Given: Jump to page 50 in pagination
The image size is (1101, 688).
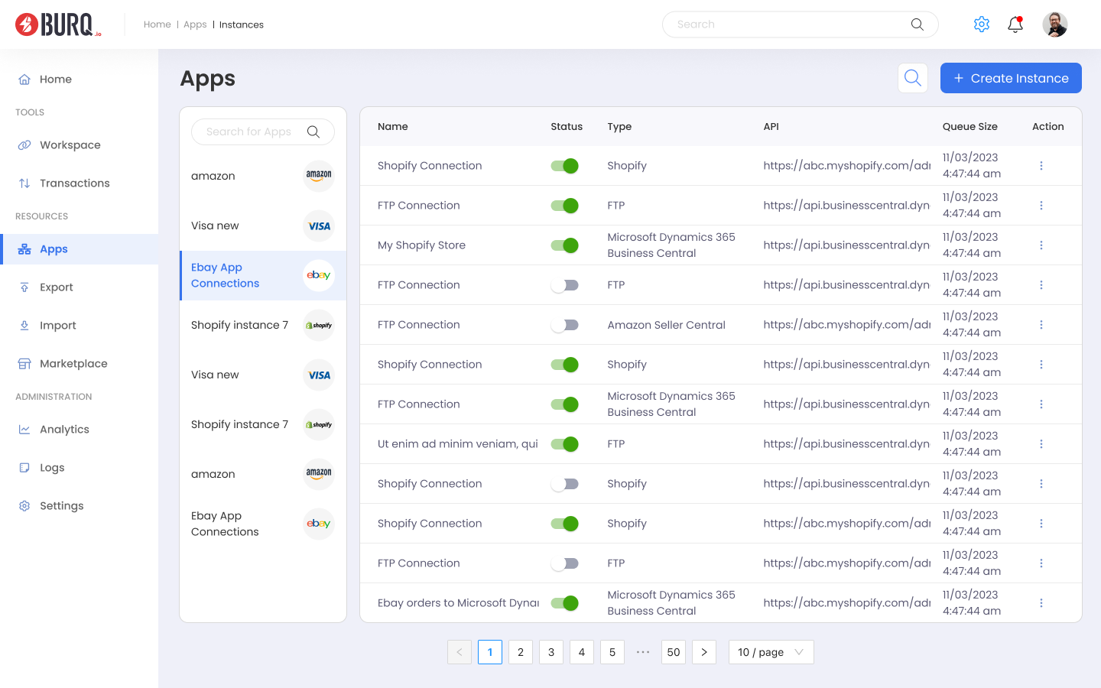Looking at the screenshot, I should [x=674, y=652].
